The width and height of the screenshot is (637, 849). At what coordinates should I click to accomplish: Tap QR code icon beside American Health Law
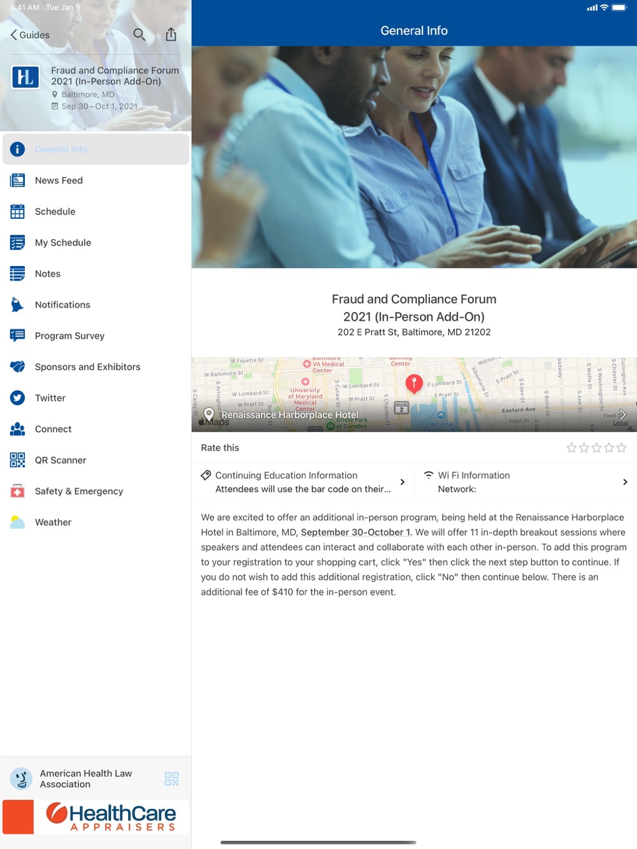pos(171,778)
